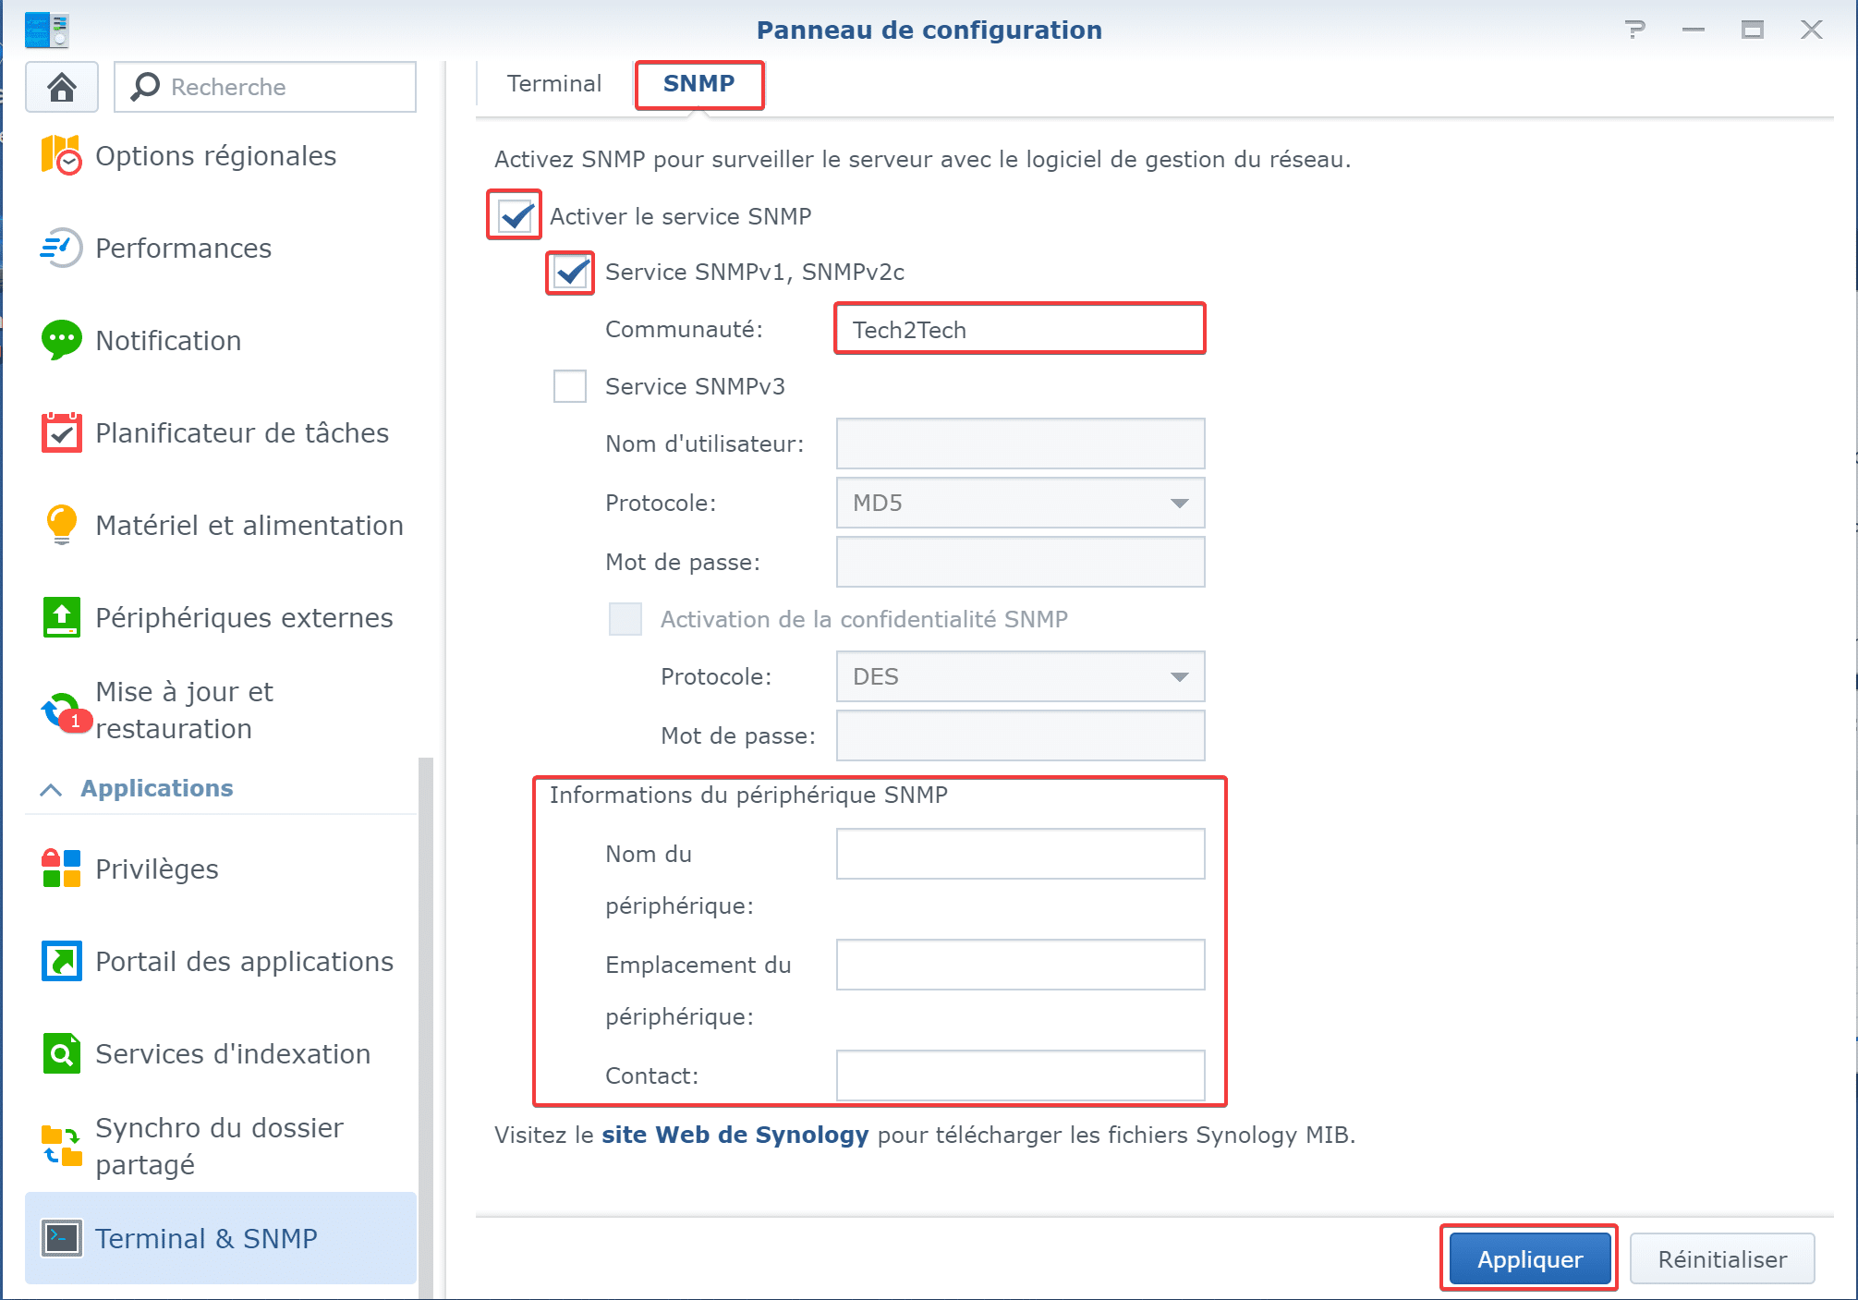Open Mise à jour et restauration entry
This screenshot has height=1300, width=1858.
(185, 710)
